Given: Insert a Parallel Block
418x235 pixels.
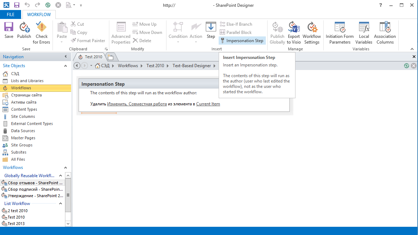Looking at the screenshot, I should coord(236,32).
